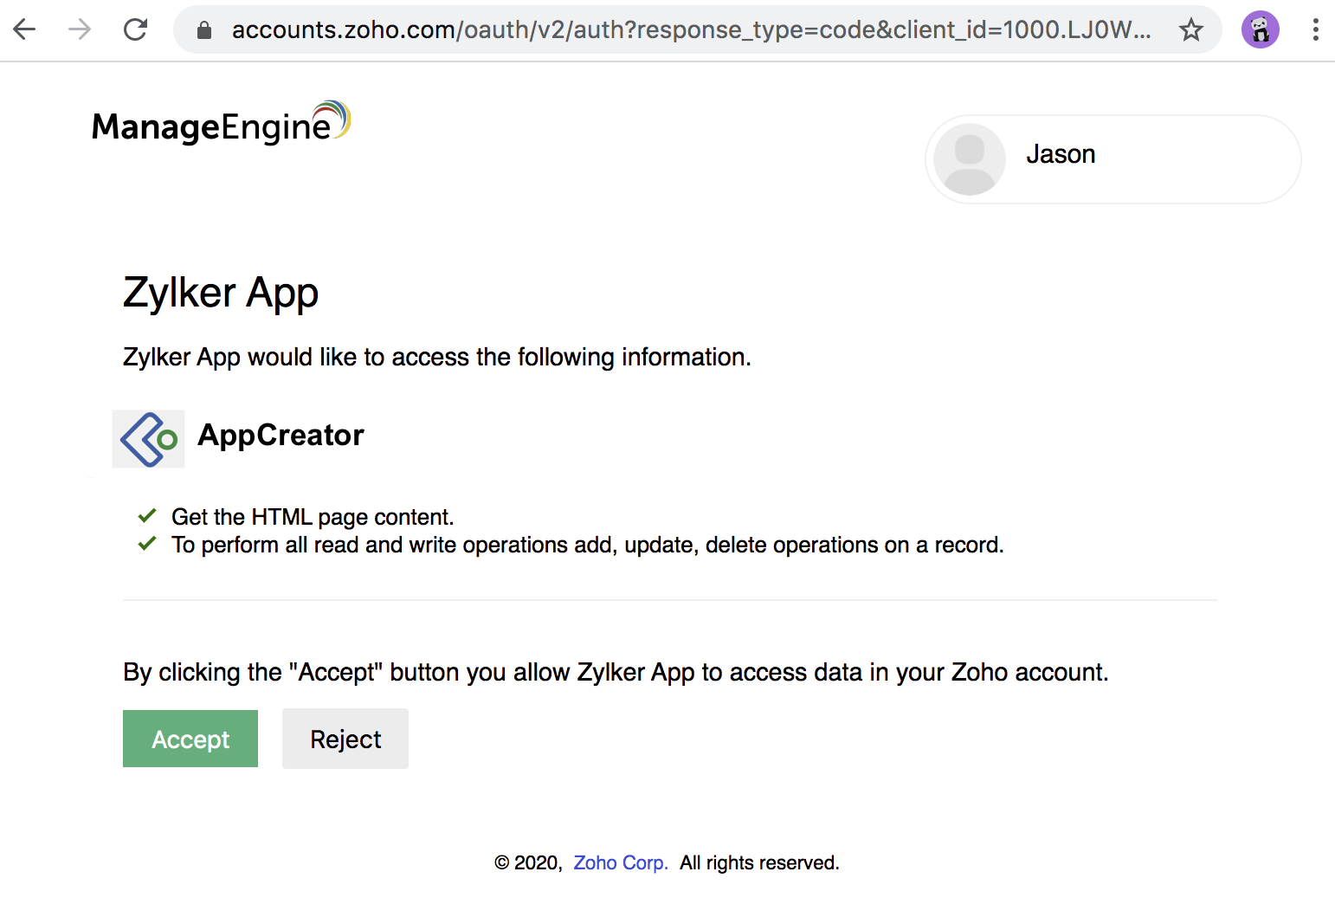Click the checkmark beside HTML page content
This screenshot has width=1335, height=904.
click(x=147, y=516)
